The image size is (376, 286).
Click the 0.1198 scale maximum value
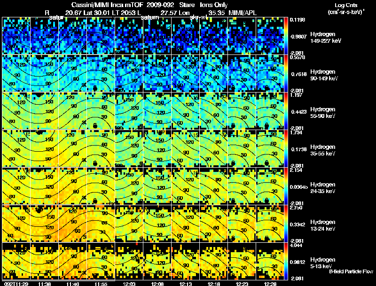tap(298, 20)
